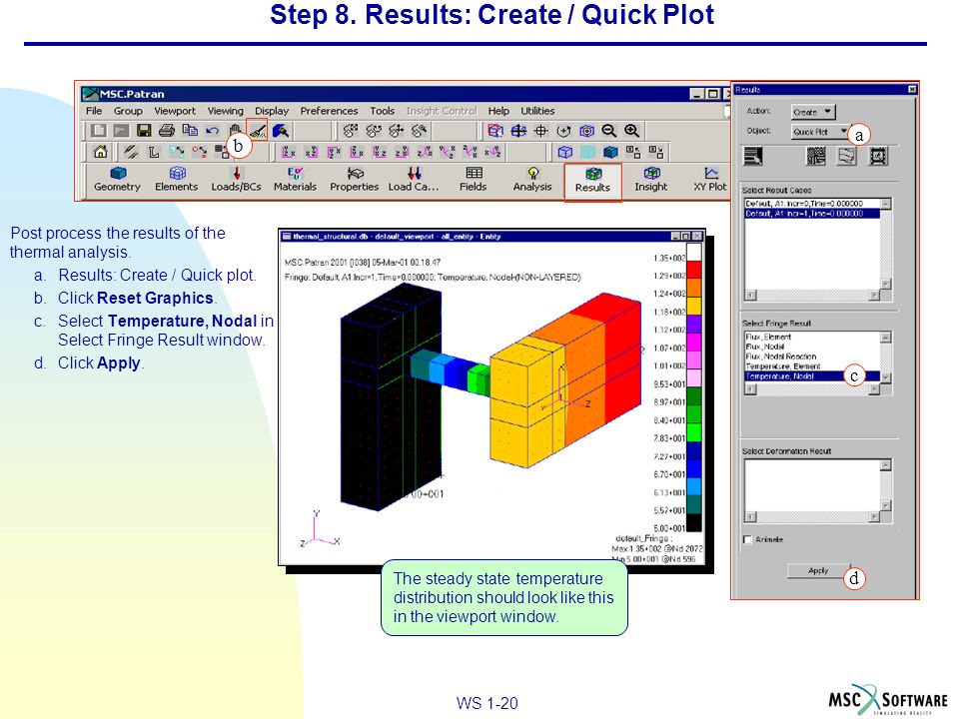The height and width of the screenshot is (719, 959).
Task: Click the Hidden Line cyan cube icon
Action: pyautogui.click(x=587, y=152)
